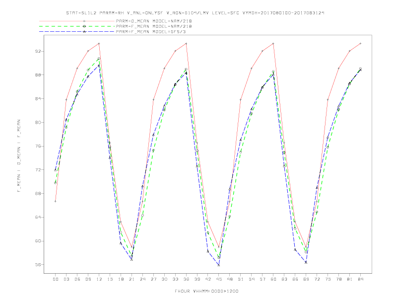Click the x-axis title FHOUR VHHMM:0000>1200
Screen dimensions: 393x304
(x=206, y=291)
